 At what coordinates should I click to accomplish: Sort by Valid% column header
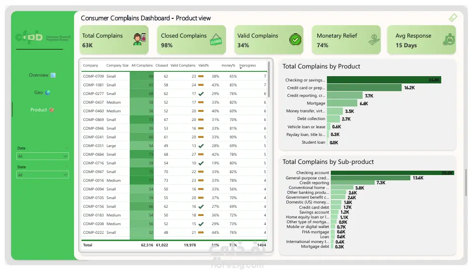(x=203, y=65)
